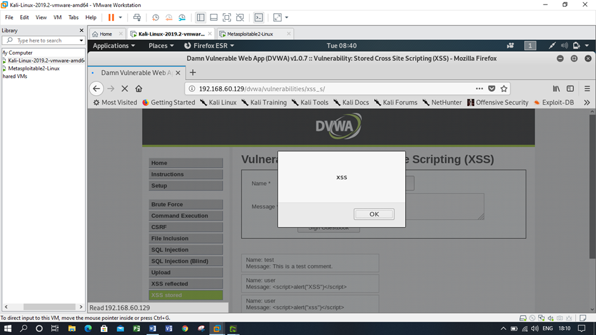This screenshot has width=596, height=335.
Task: Open the Kali system power menu arrow
Action: (587, 46)
